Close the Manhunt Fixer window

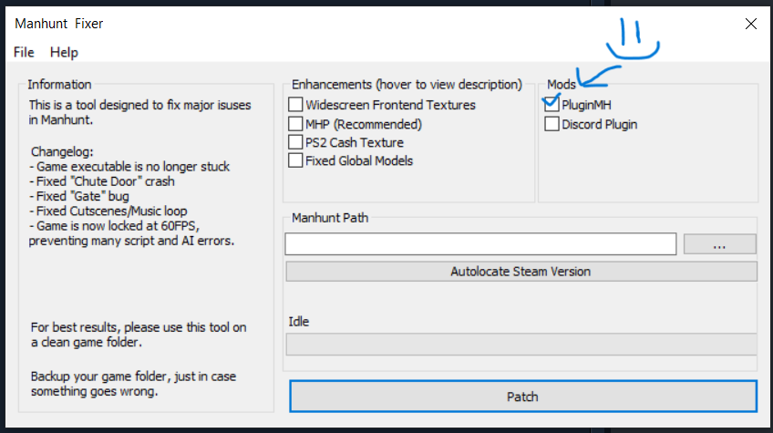(x=751, y=24)
